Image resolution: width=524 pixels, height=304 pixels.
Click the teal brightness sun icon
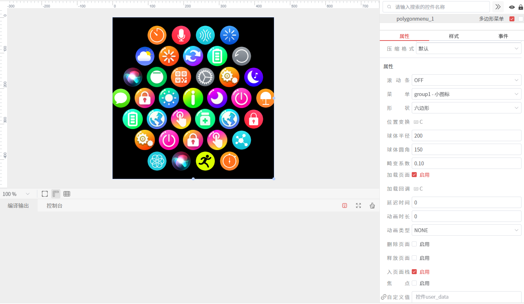coord(169,98)
